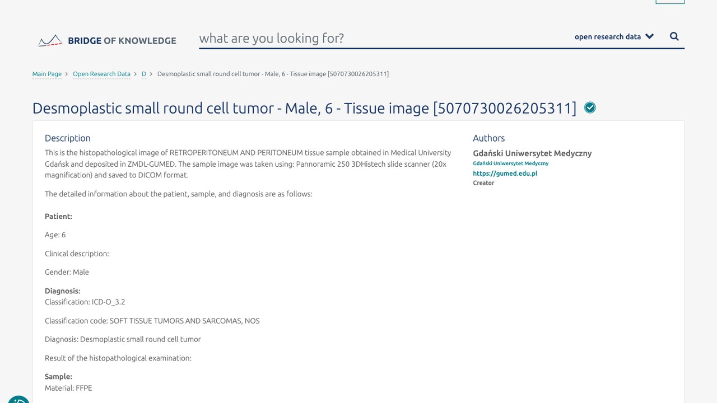The image size is (717, 403).
Task: Click the small Gdański Uniwersytet Medyczny affiliation link
Action: coord(511,163)
